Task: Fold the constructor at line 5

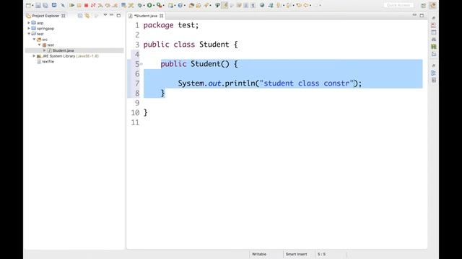Action: 141,64
